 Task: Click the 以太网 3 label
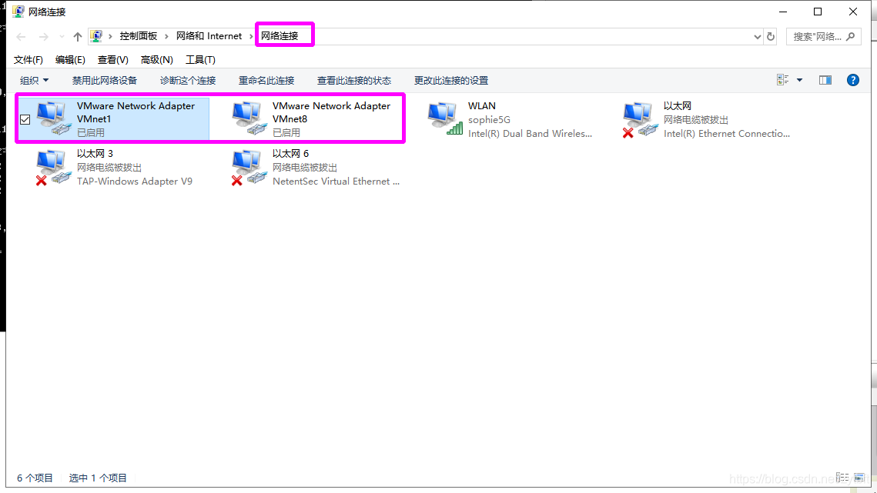pos(95,153)
